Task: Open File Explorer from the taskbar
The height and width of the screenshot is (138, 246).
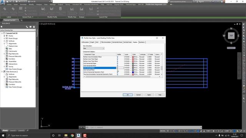Action: [x=66, y=135]
